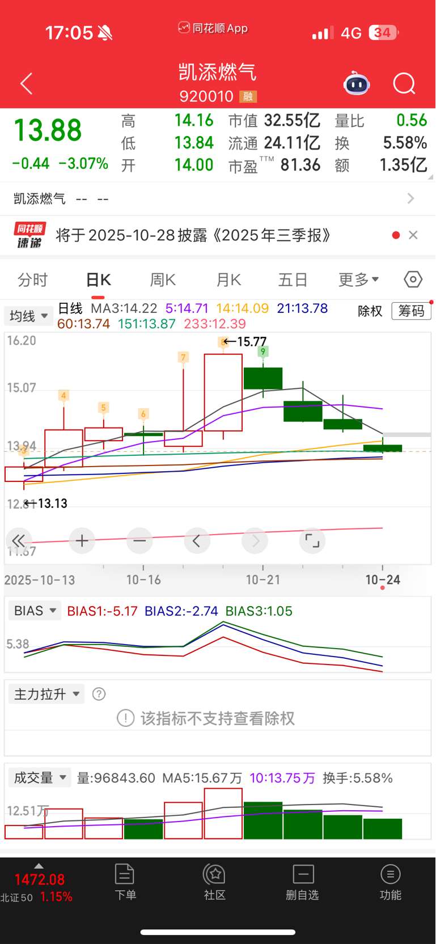Move chart right with next arrow

click(255, 541)
